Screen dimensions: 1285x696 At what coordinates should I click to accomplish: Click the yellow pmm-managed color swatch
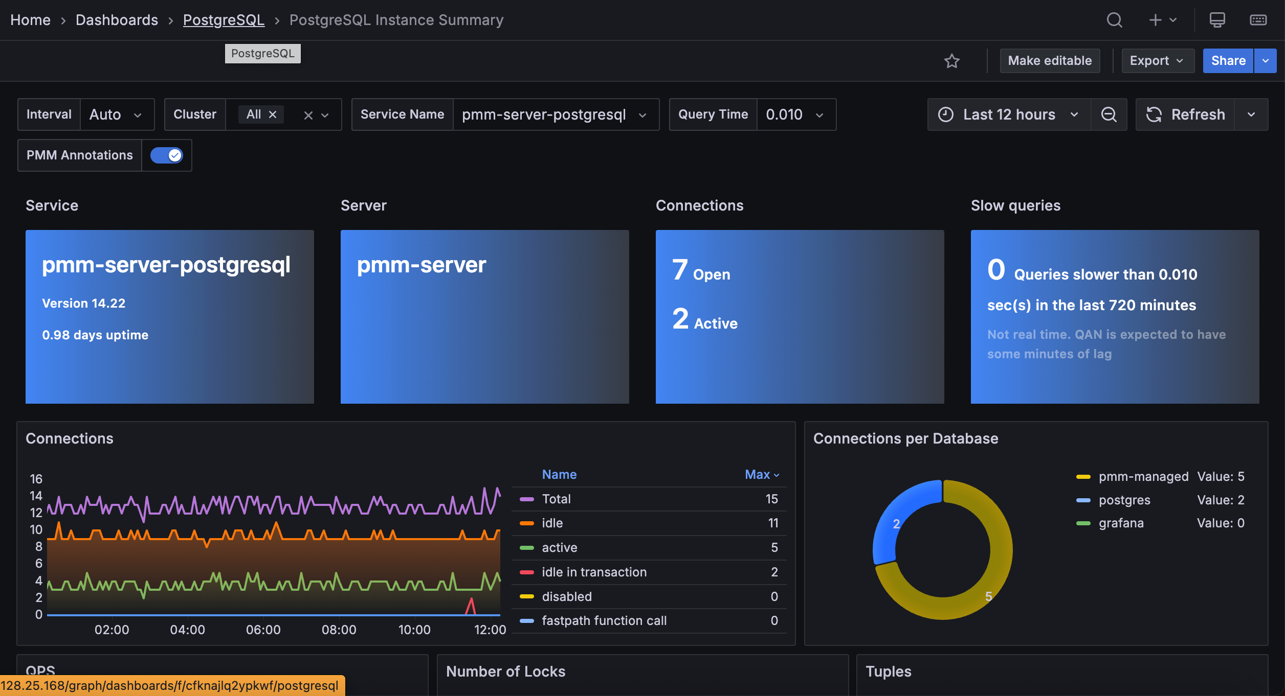coord(1083,477)
